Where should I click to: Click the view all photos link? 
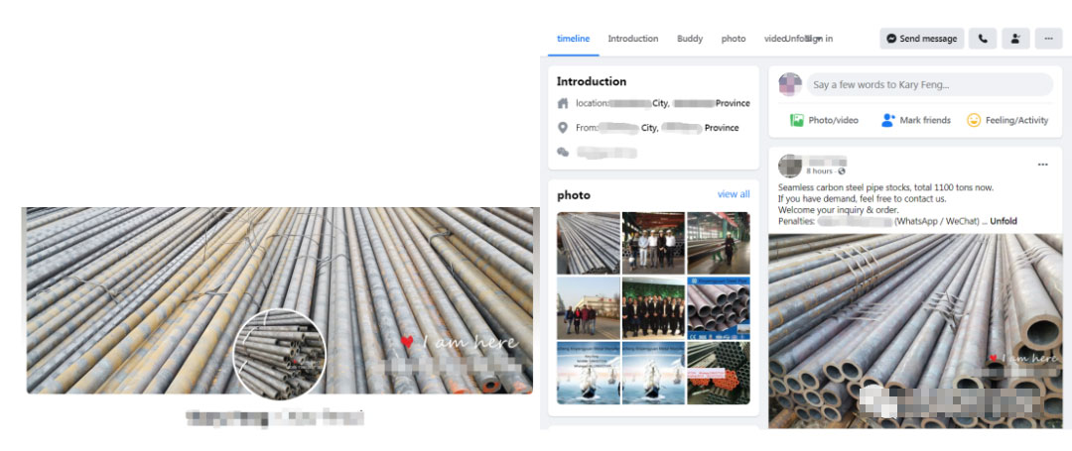pos(734,194)
